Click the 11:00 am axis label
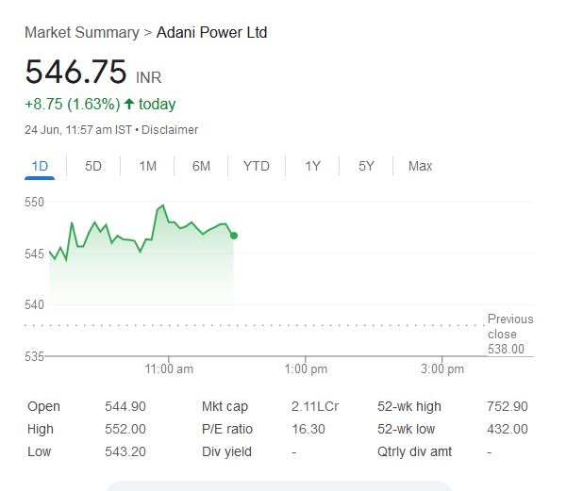Viewport: 583px width, 491px height. tap(169, 369)
